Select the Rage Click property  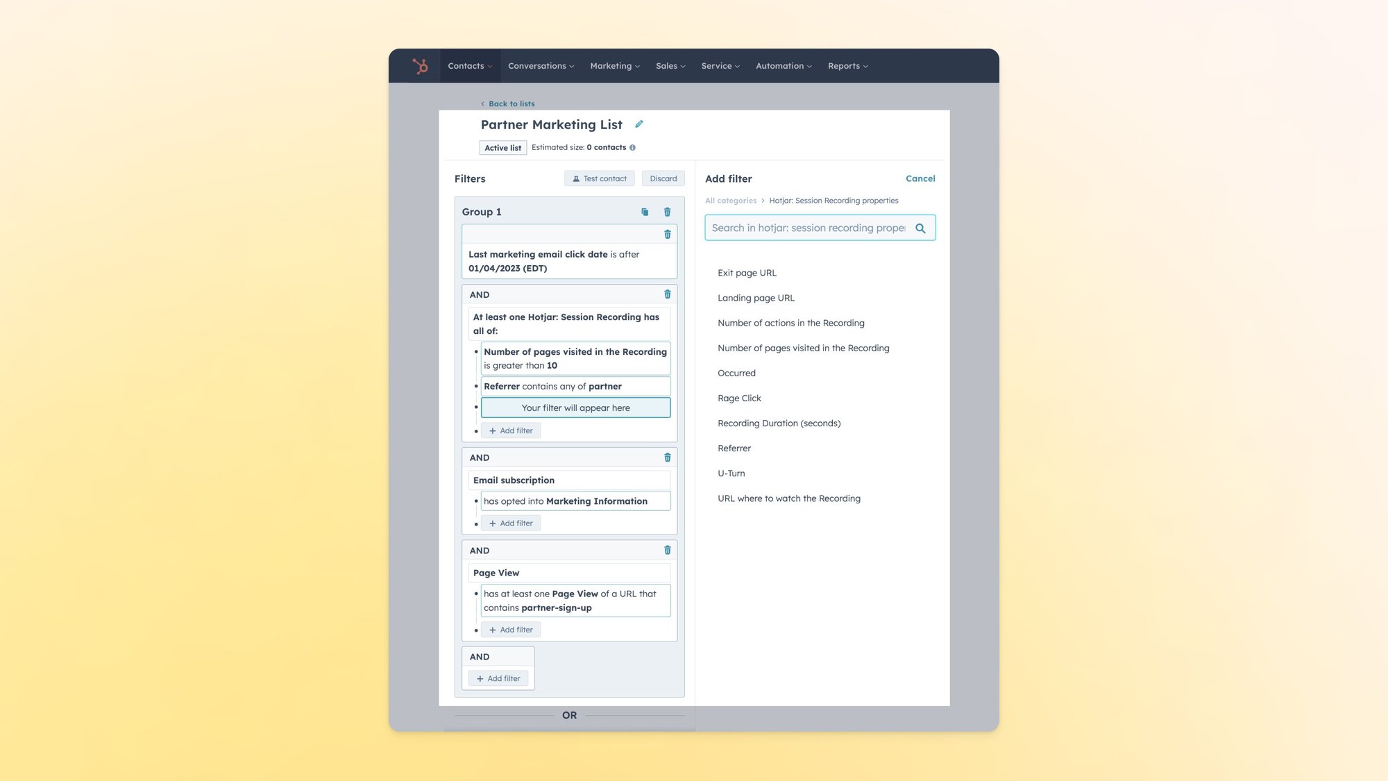740,398
